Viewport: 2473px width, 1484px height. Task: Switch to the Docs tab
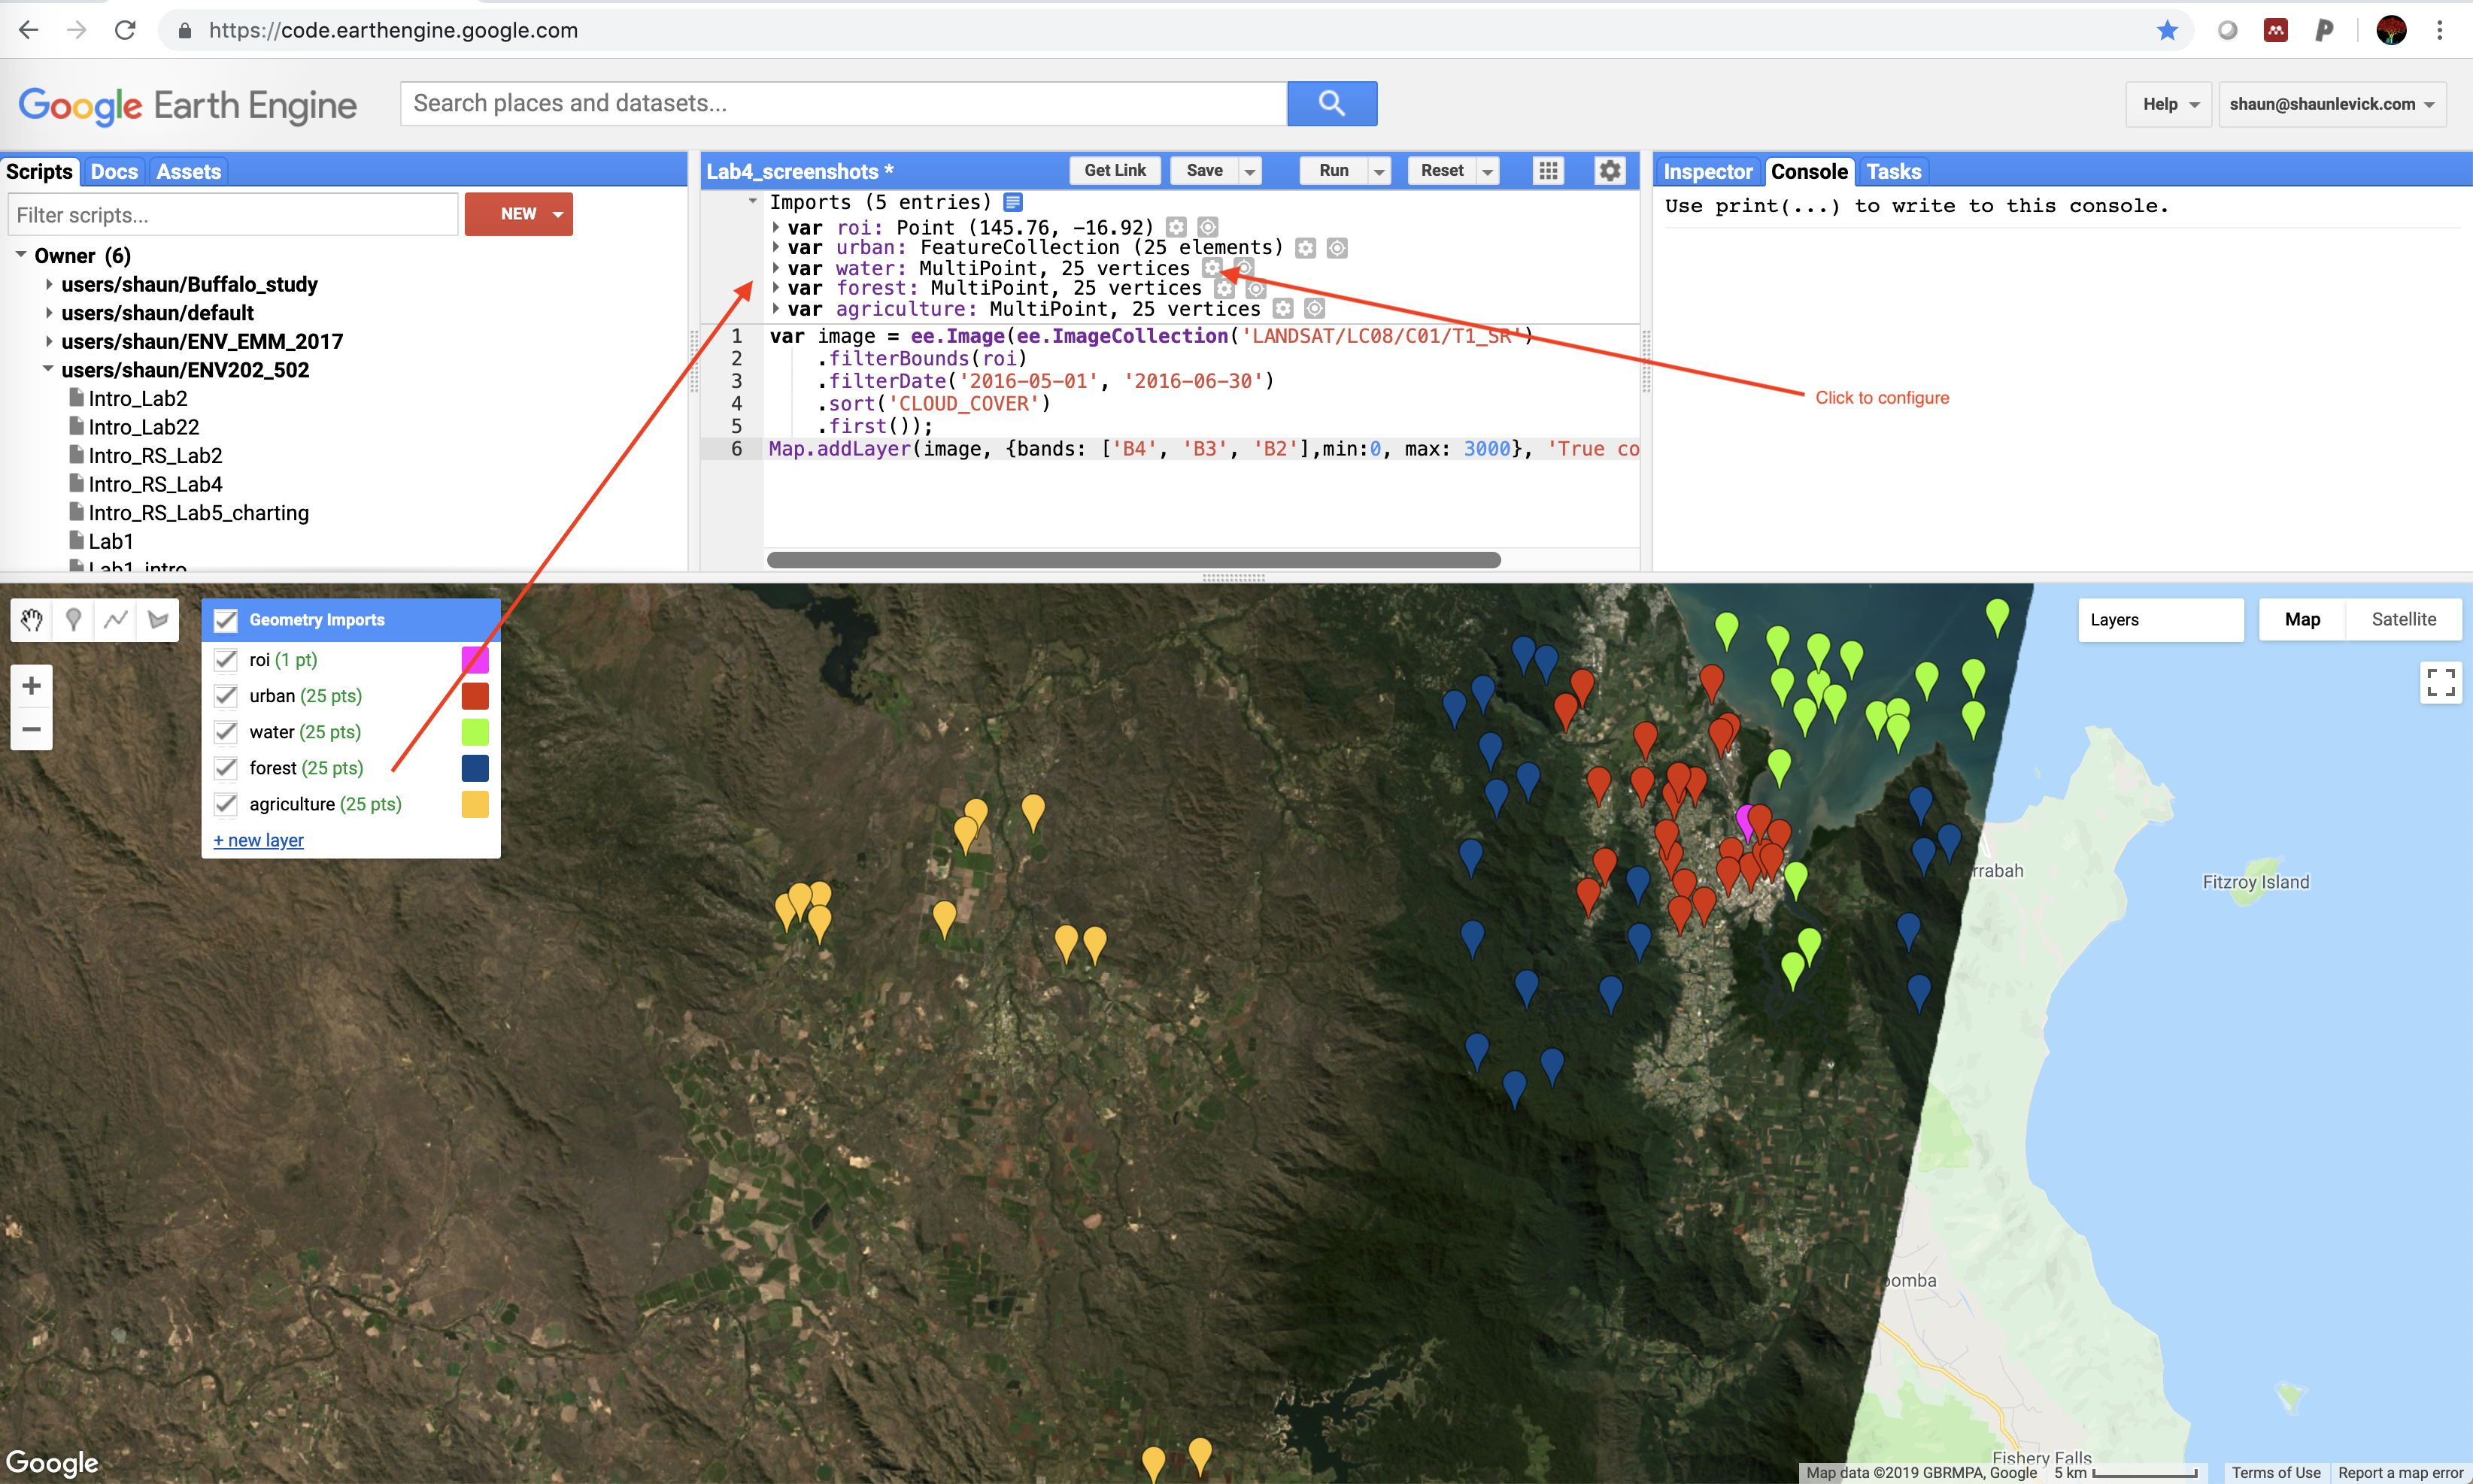click(114, 171)
